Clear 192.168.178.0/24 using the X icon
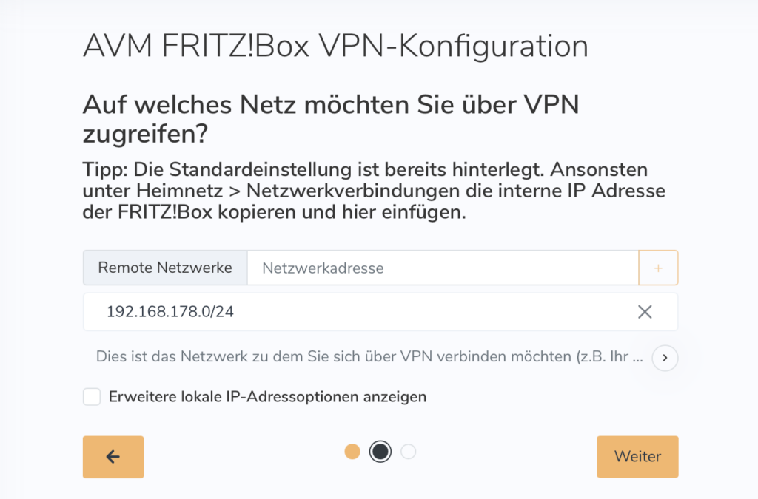The height and width of the screenshot is (499, 758). [645, 311]
